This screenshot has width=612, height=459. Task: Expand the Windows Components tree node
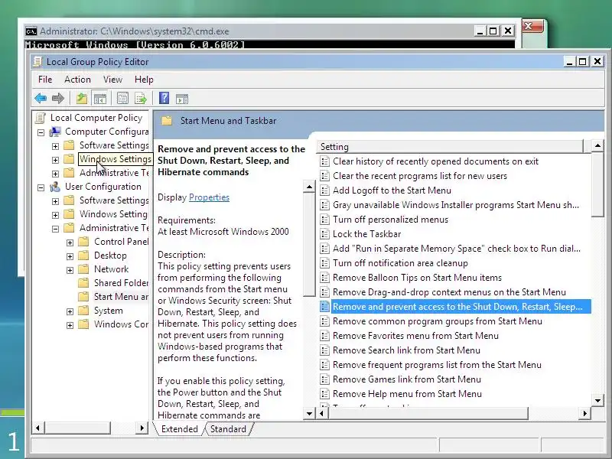point(70,325)
